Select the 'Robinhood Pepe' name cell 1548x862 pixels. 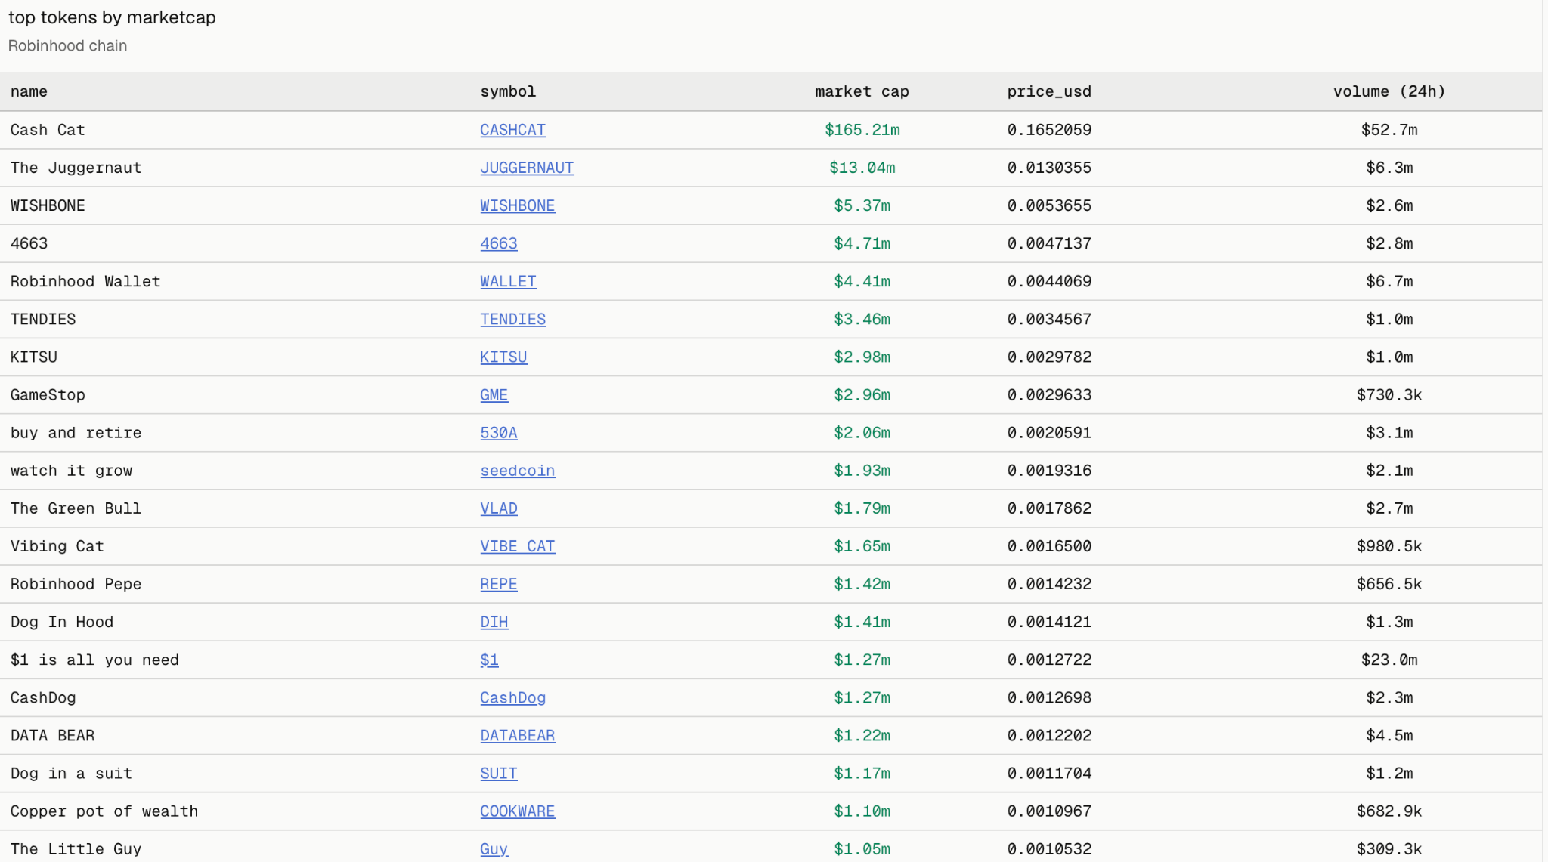(76, 584)
